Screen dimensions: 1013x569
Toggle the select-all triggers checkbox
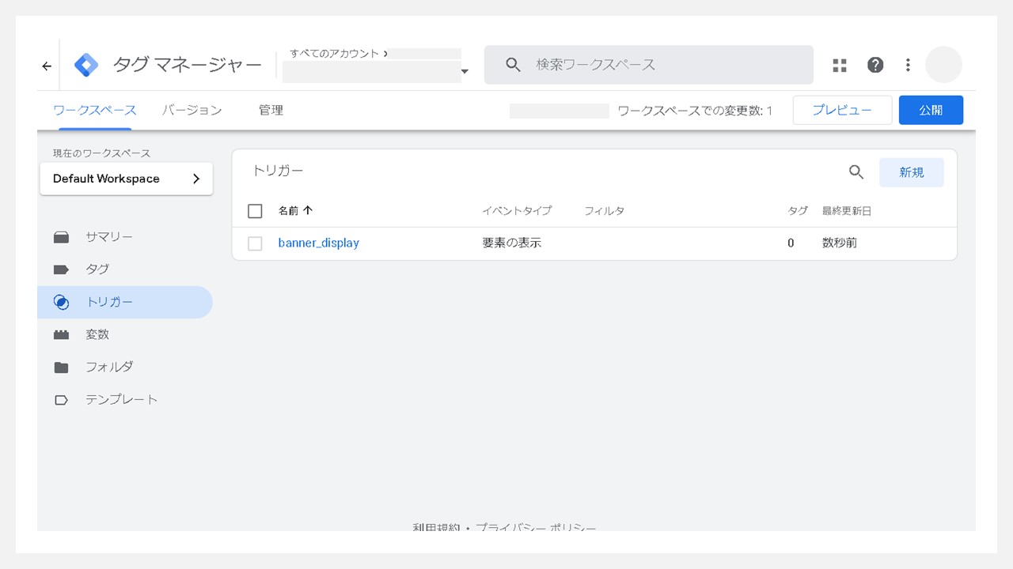(255, 210)
